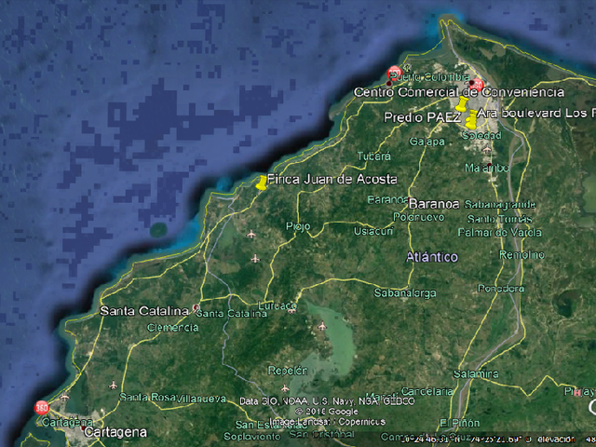This screenshot has width=596, height=447.
Task: Select the Cartagena white city label
Action: coord(115,432)
